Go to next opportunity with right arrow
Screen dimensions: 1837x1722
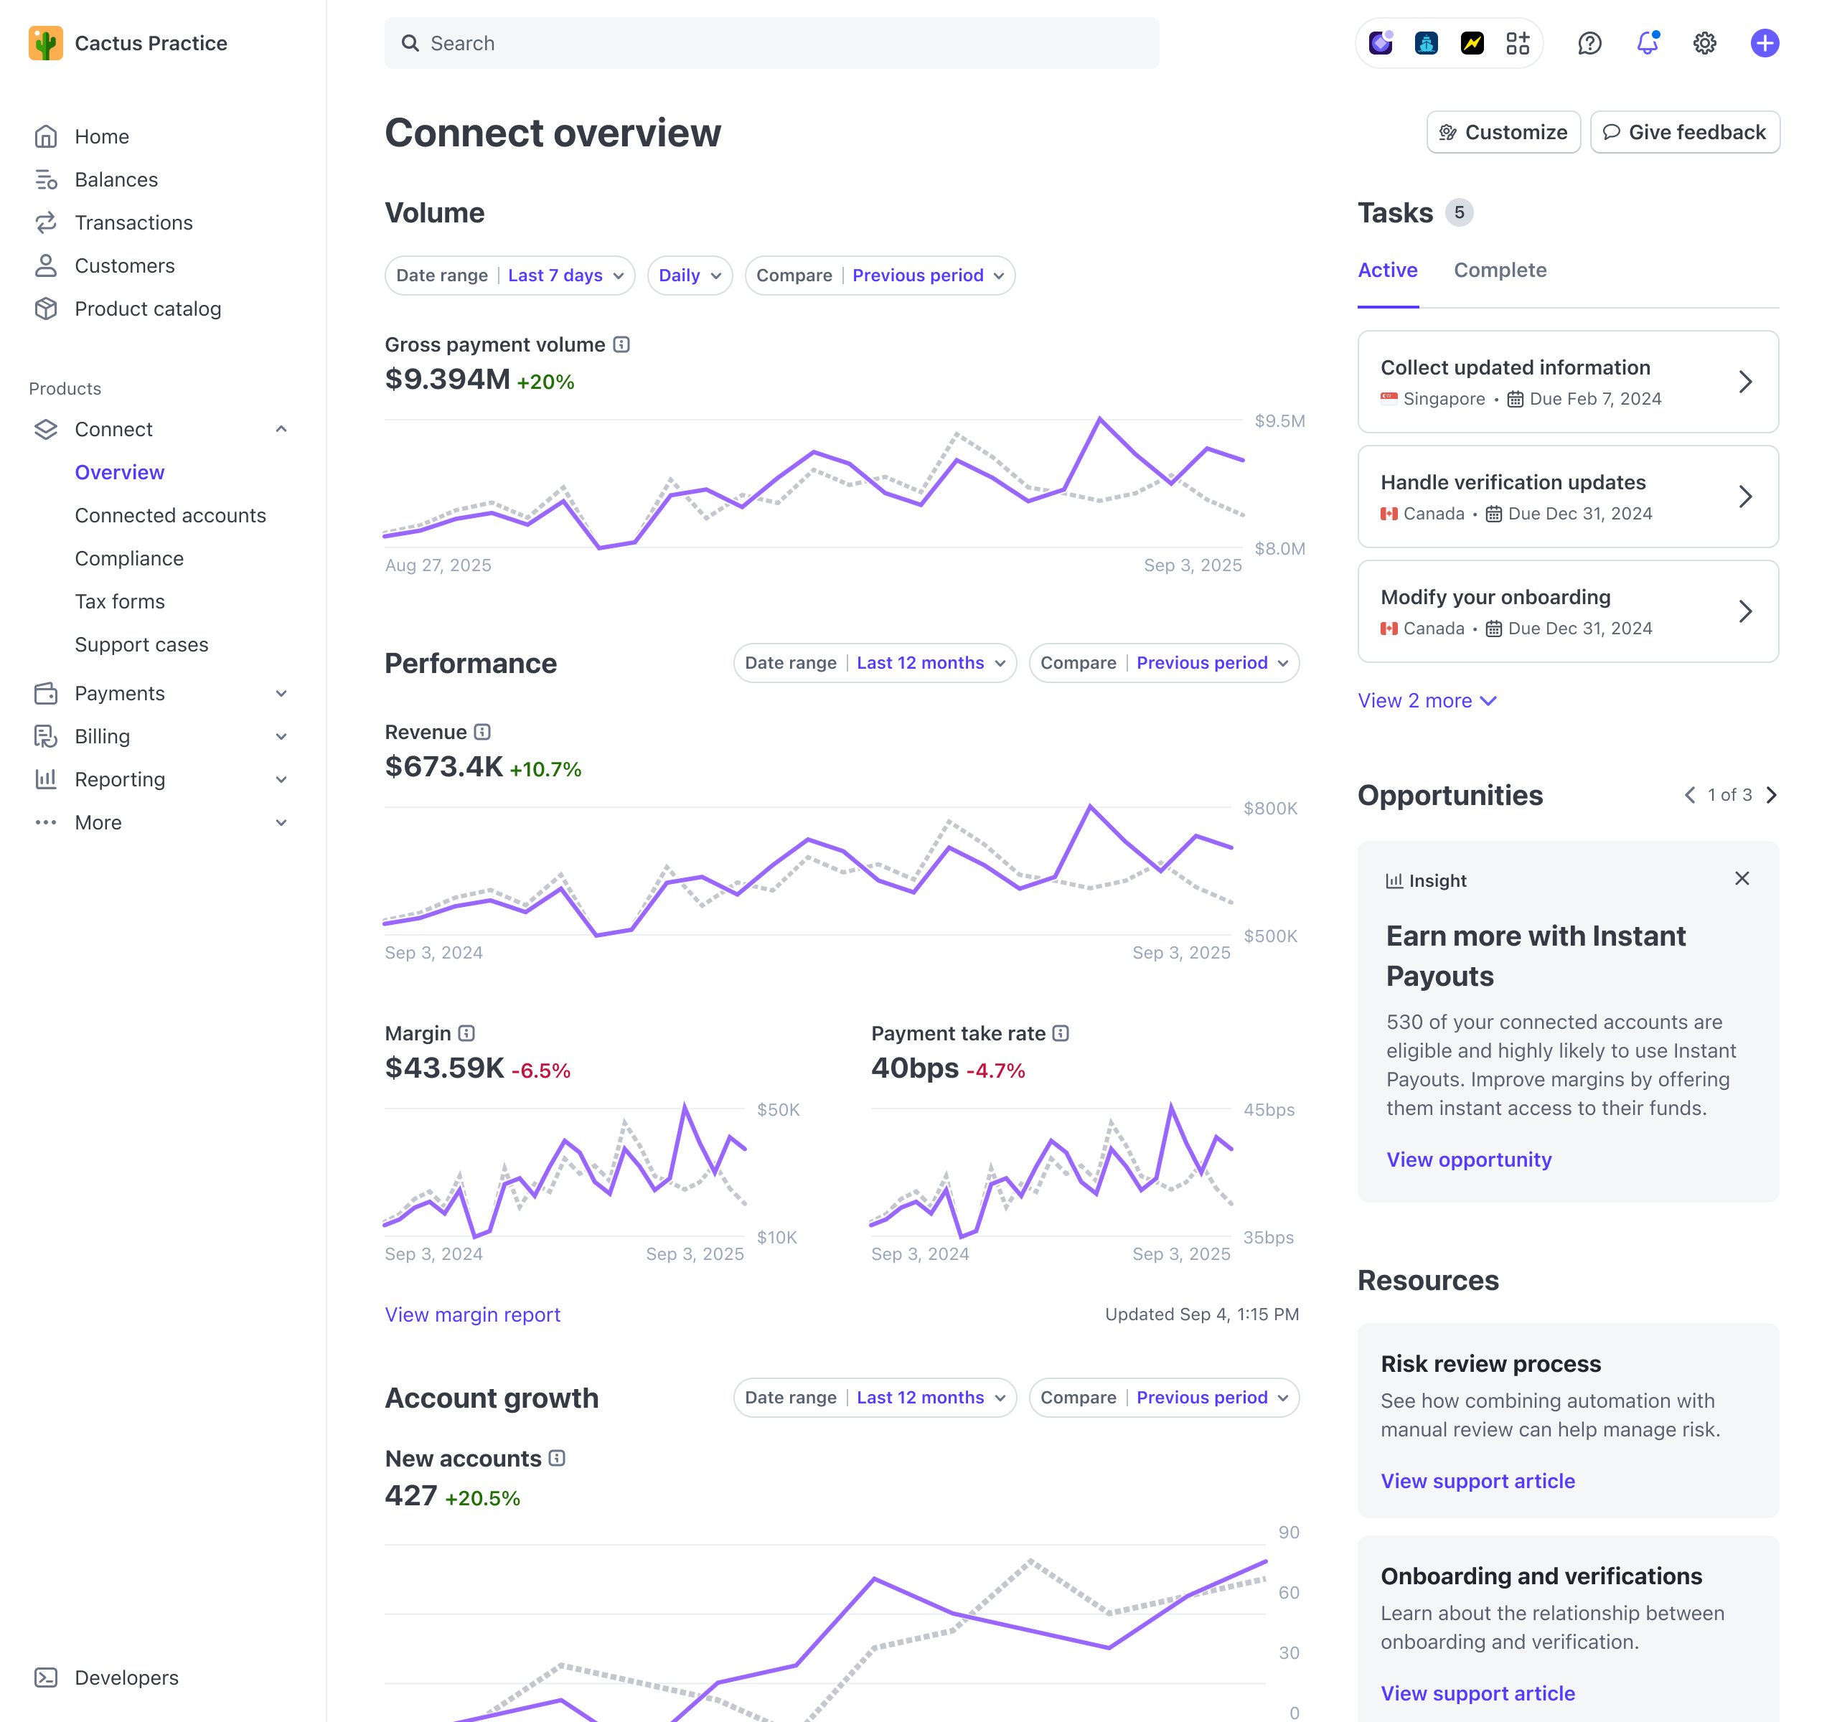click(x=1772, y=794)
